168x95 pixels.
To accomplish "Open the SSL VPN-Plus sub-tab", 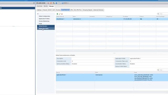I will [78, 10].
